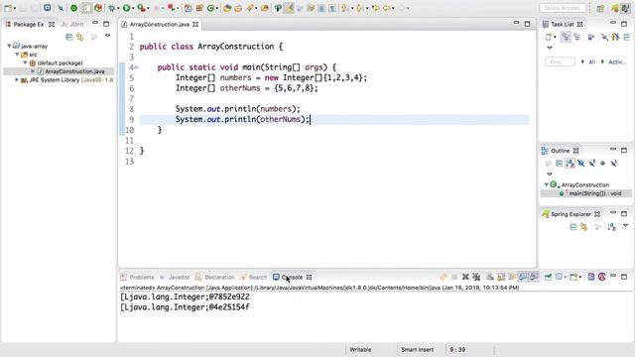This screenshot has height=357, width=635.
Task: Toggle Focus on Workweek in Task List
Action: (x=591, y=38)
